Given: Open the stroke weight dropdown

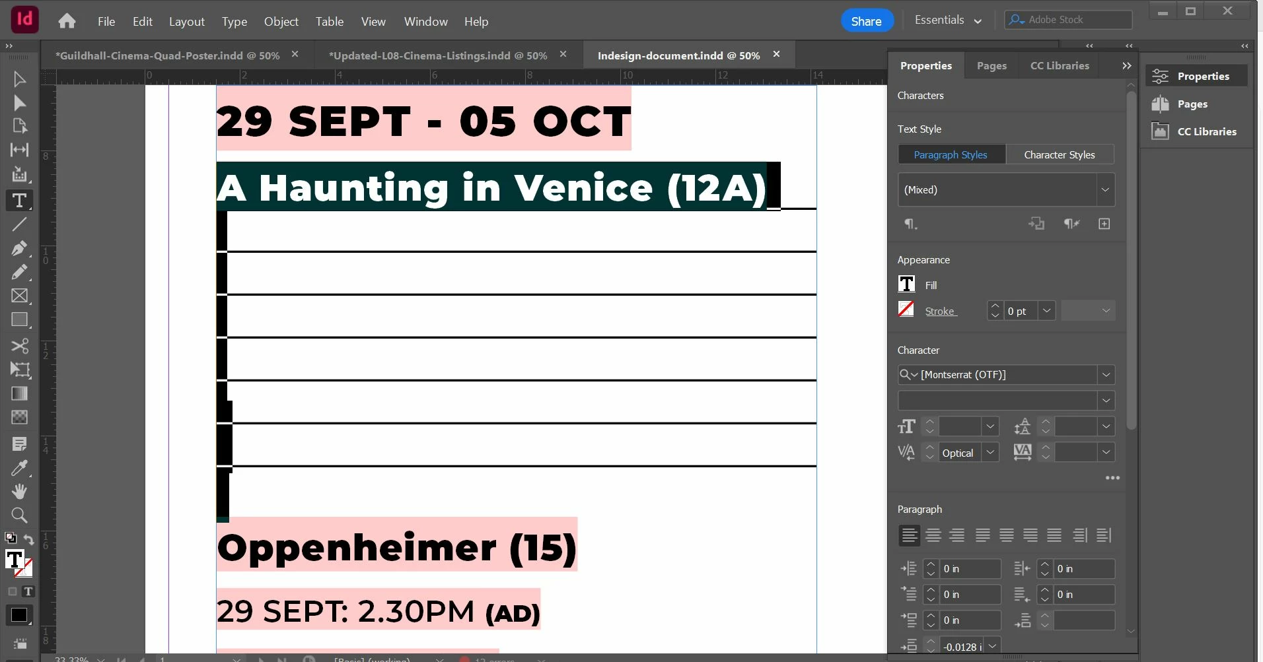Looking at the screenshot, I should point(1046,311).
